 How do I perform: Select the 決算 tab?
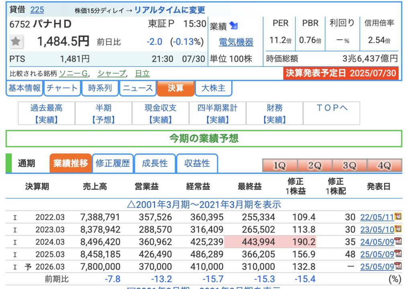tap(175, 88)
